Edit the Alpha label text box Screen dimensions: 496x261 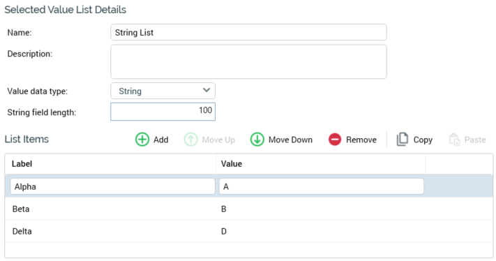coord(112,186)
